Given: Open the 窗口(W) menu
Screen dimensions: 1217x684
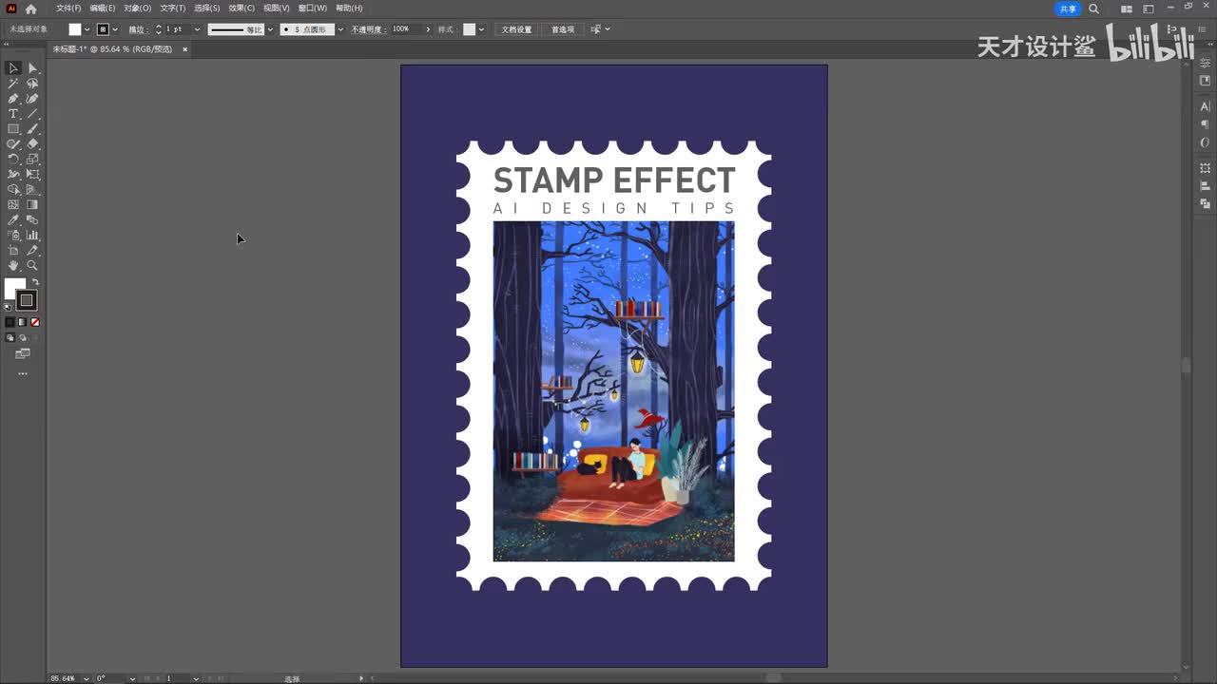Looking at the screenshot, I should click(312, 9).
